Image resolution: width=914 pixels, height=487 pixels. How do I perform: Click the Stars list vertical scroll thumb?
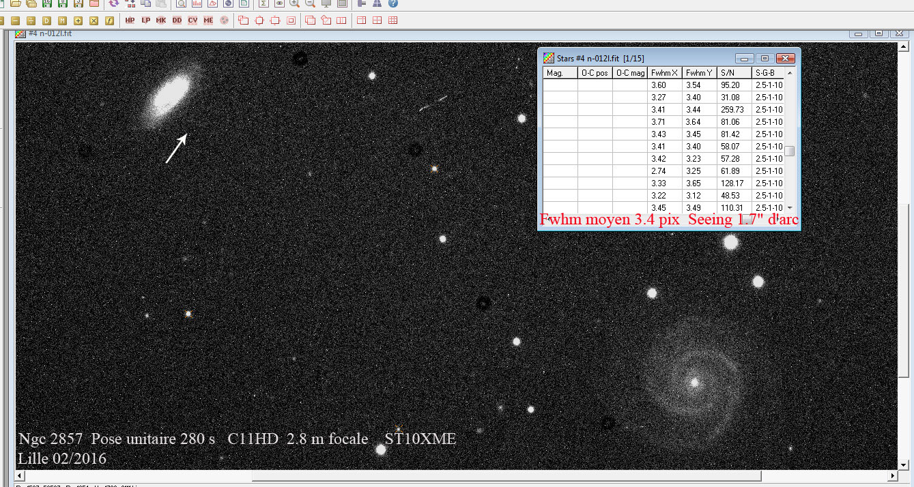[790, 151]
